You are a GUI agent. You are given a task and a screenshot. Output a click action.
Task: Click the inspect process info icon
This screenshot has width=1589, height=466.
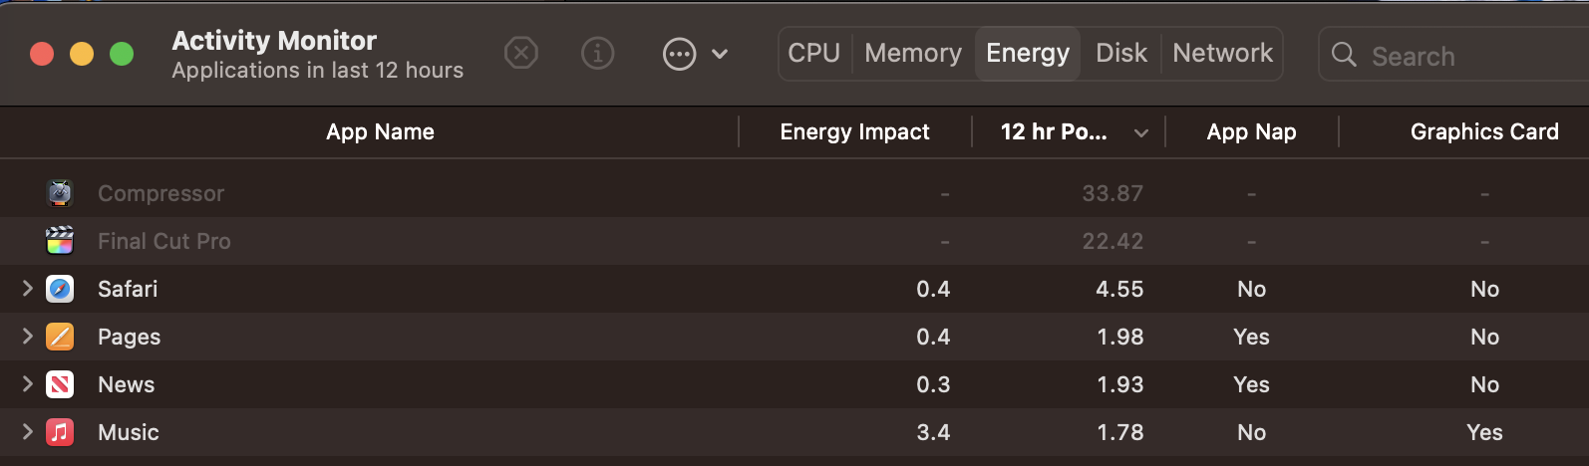(598, 53)
